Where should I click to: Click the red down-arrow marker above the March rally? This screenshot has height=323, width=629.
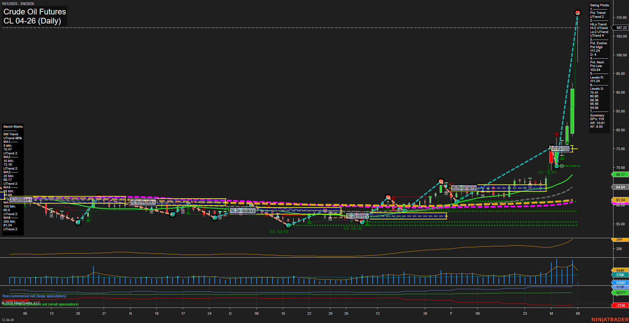click(x=557, y=135)
